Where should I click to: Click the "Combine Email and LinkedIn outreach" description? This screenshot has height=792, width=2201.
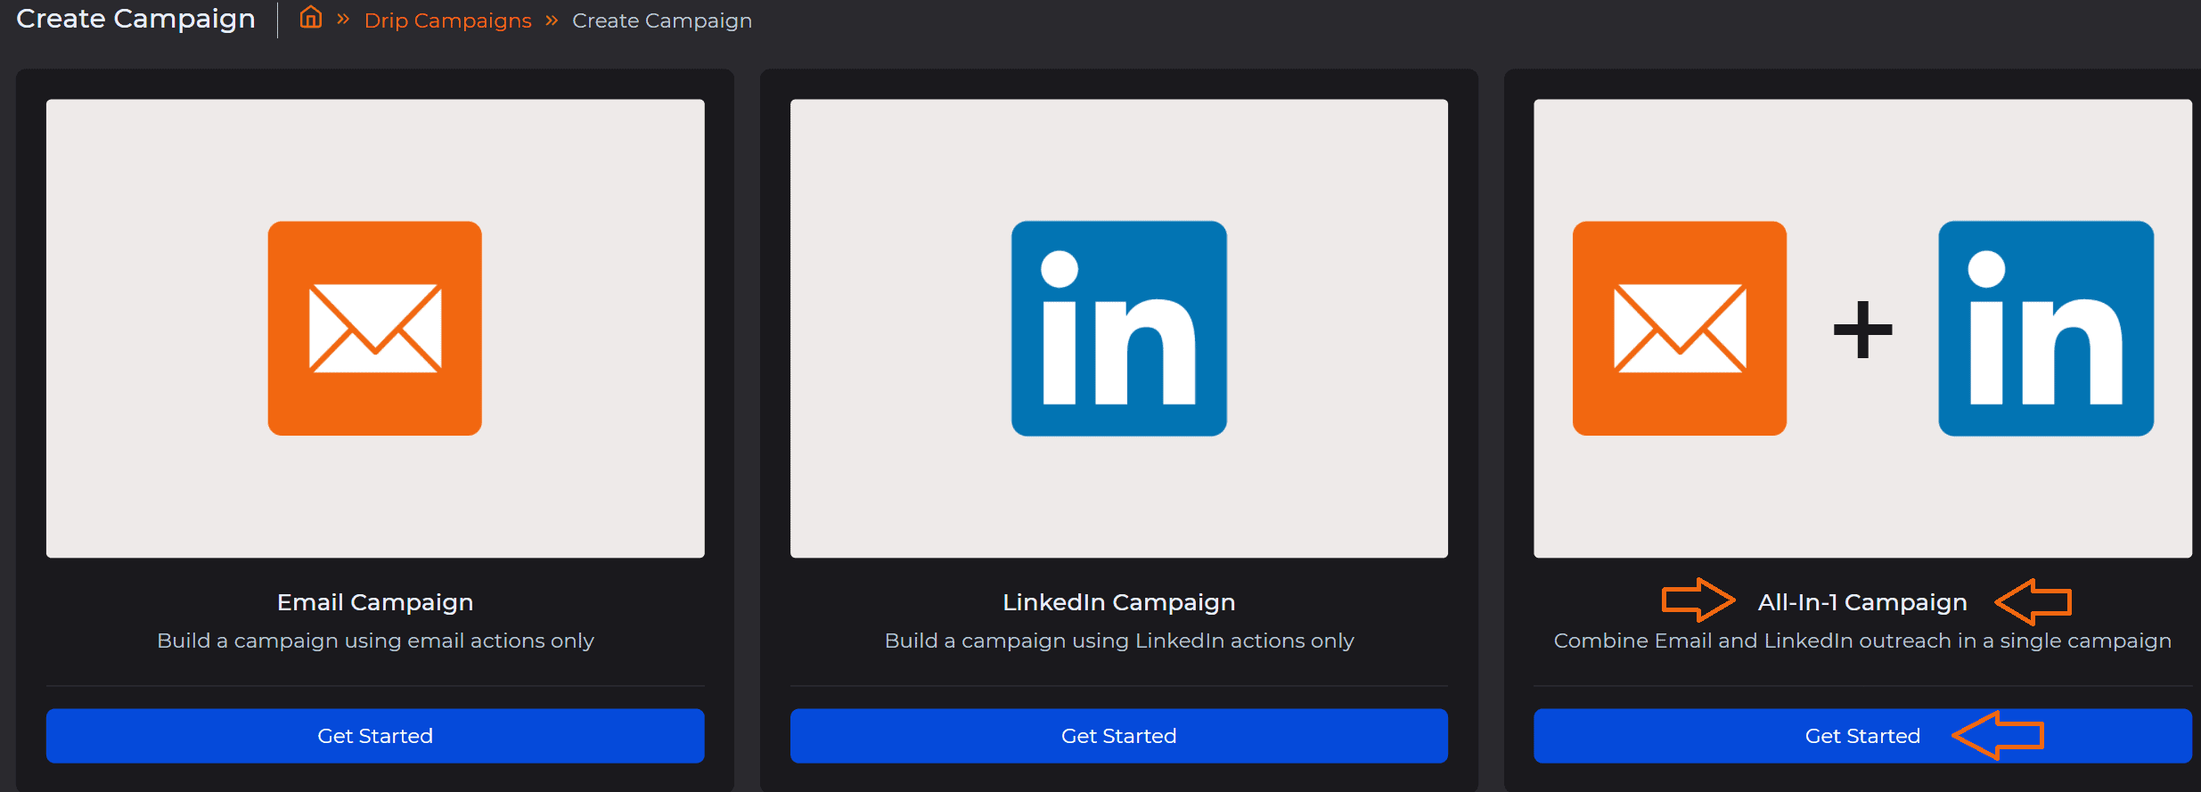[x=1861, y=641]
